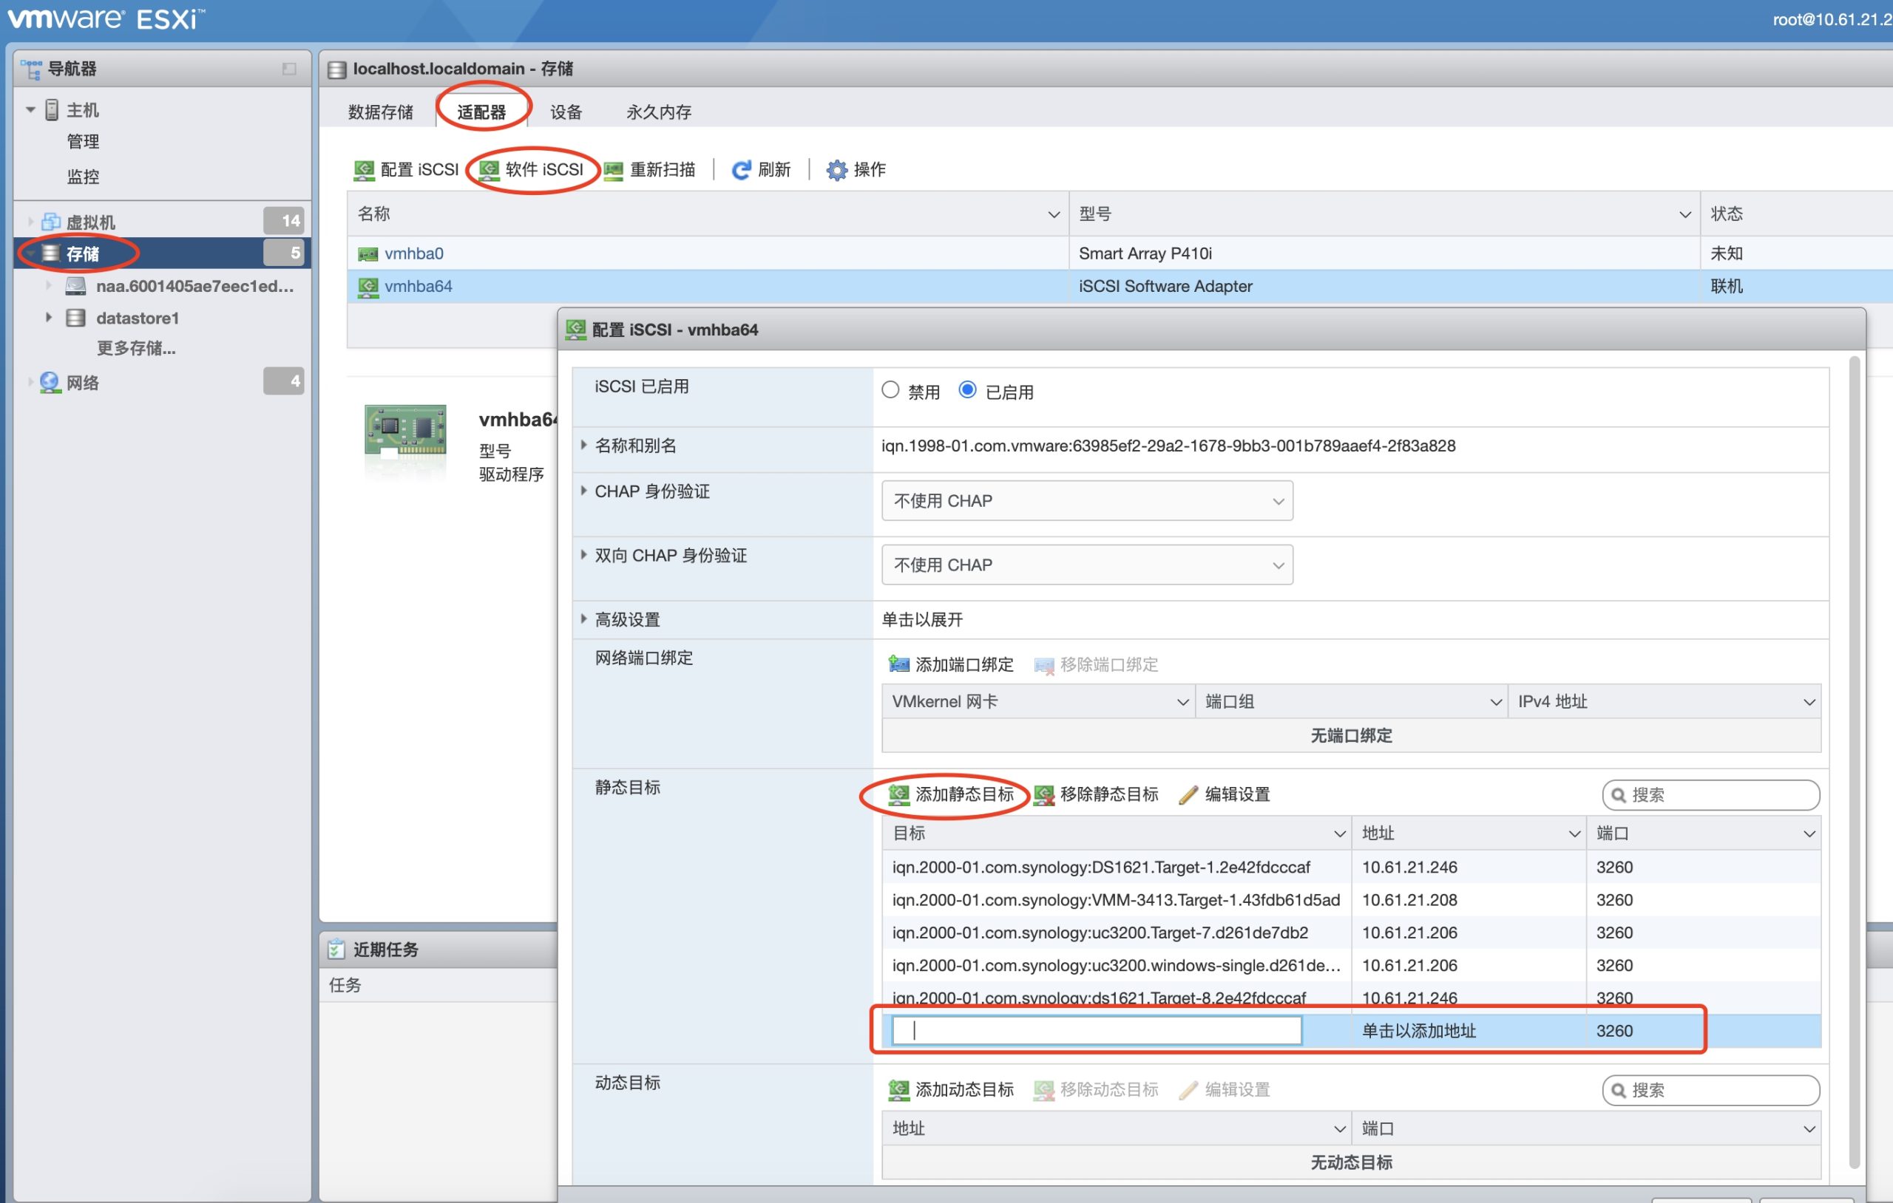Open Port group (端口组) column dropdown
This screenshot has height=1203, width=1893.
pyautogui.click(x=1496, y=703)
